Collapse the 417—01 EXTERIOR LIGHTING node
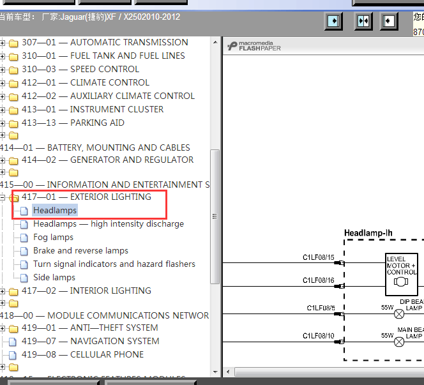The height and width of the screenshot is (385, 424). (x=2, y=198)
